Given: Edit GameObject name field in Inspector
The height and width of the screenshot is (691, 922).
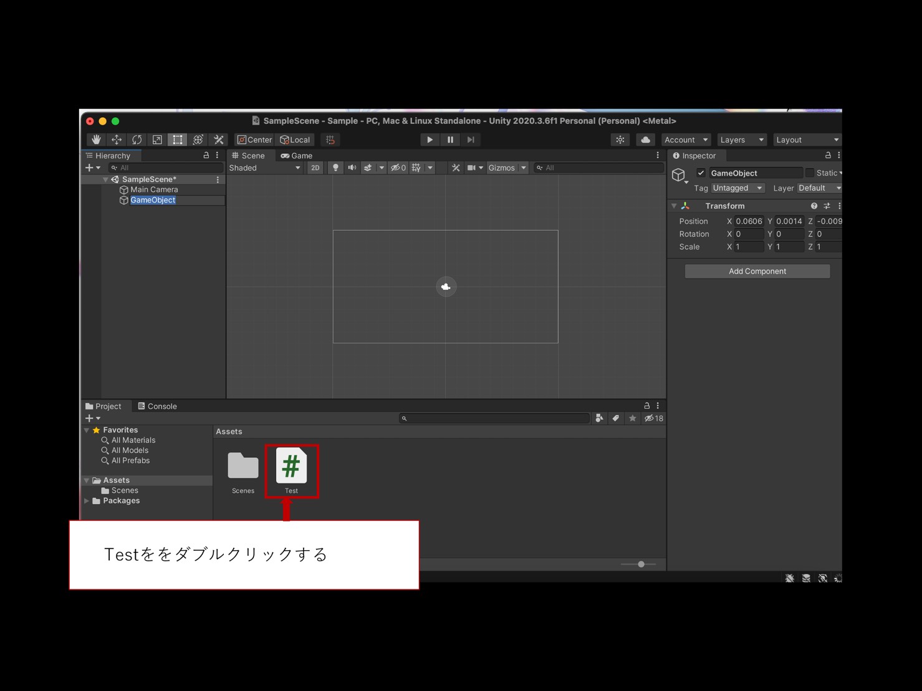Looking at the screenshot, I should coord(756,173).
